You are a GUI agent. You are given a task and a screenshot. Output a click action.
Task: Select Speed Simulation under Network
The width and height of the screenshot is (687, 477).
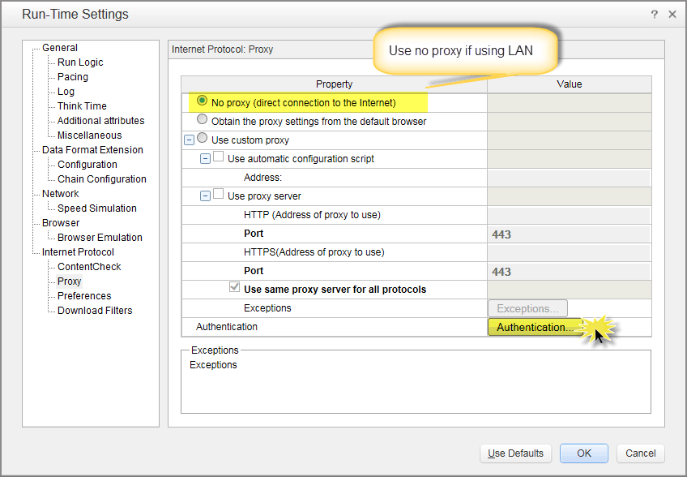point(96,208)
